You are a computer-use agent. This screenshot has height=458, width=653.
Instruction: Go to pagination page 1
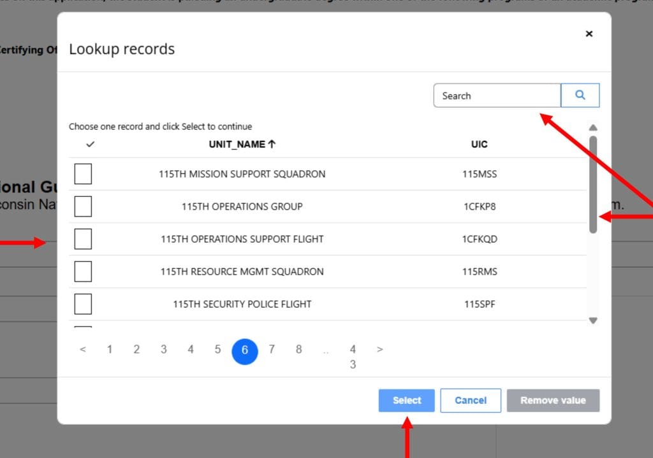[109, 349]
